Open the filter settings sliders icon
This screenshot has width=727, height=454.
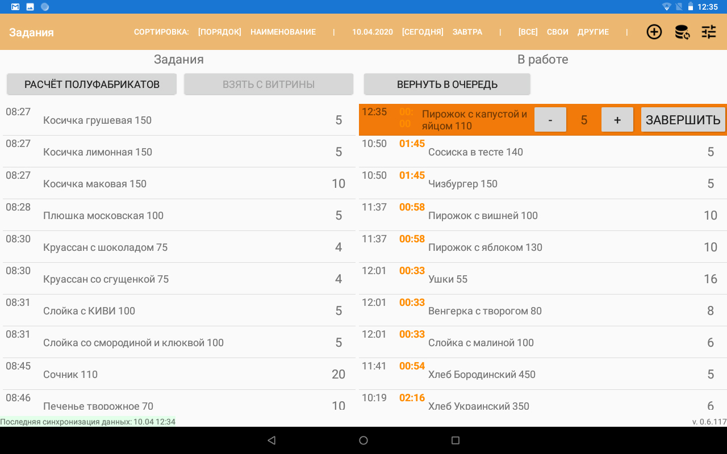(709, 32)
